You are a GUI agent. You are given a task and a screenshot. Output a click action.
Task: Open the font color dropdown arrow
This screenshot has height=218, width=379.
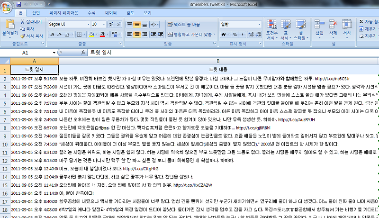point(108,35)
